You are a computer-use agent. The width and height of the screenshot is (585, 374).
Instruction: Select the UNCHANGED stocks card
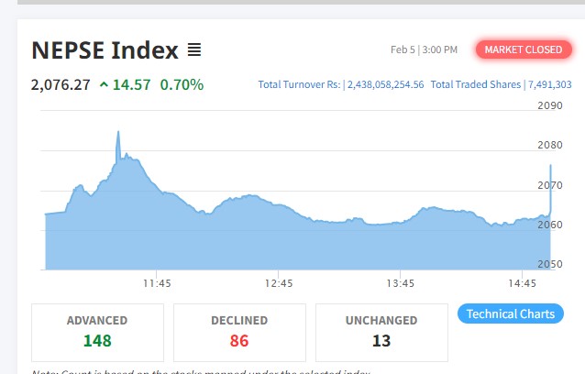[x=381, y=332]
